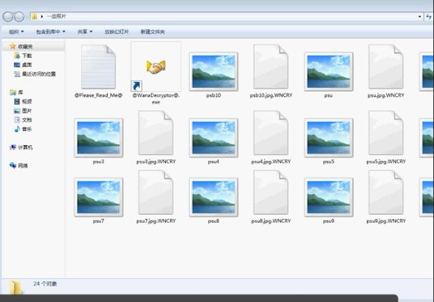Click the folder icon in the status bar
The image size is (434, 302).
[x=16, y=287]
